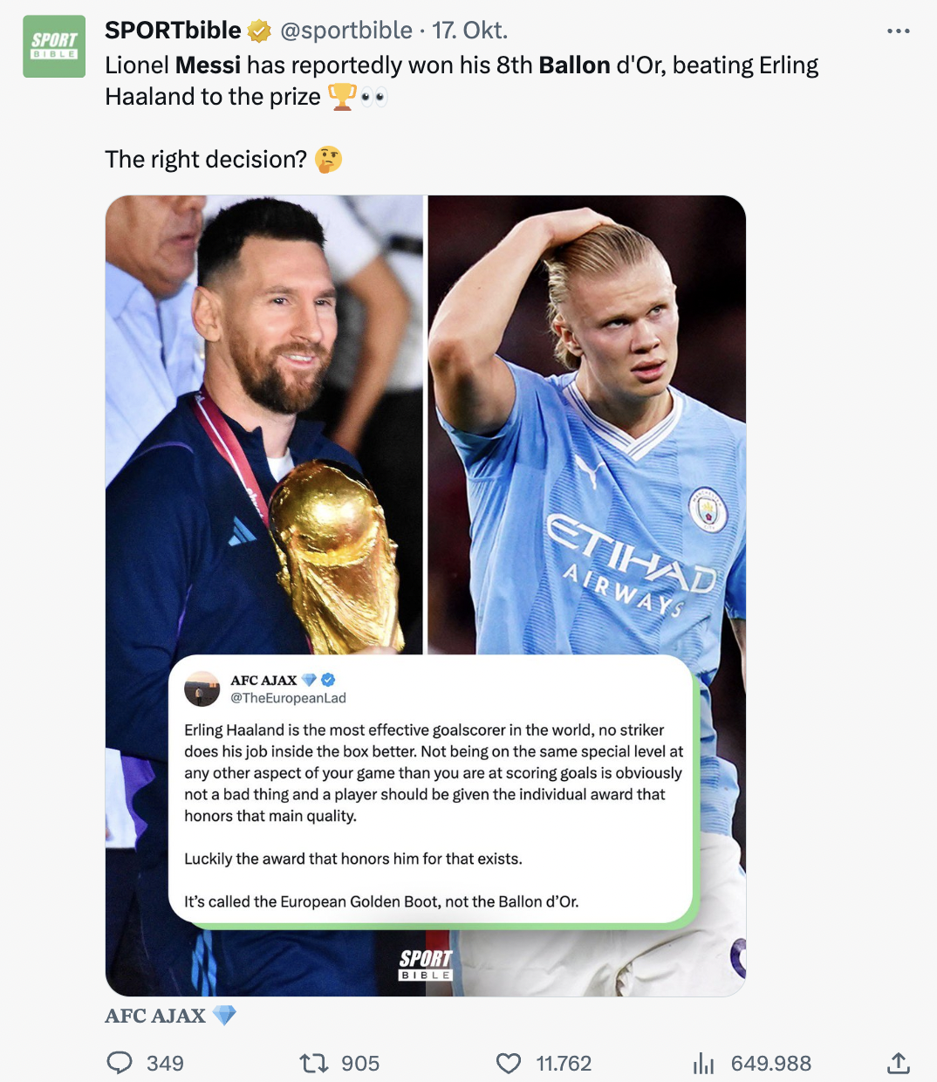Open the Messi World Cup trophy photo

pyautogui.click(x=264, y=424)
